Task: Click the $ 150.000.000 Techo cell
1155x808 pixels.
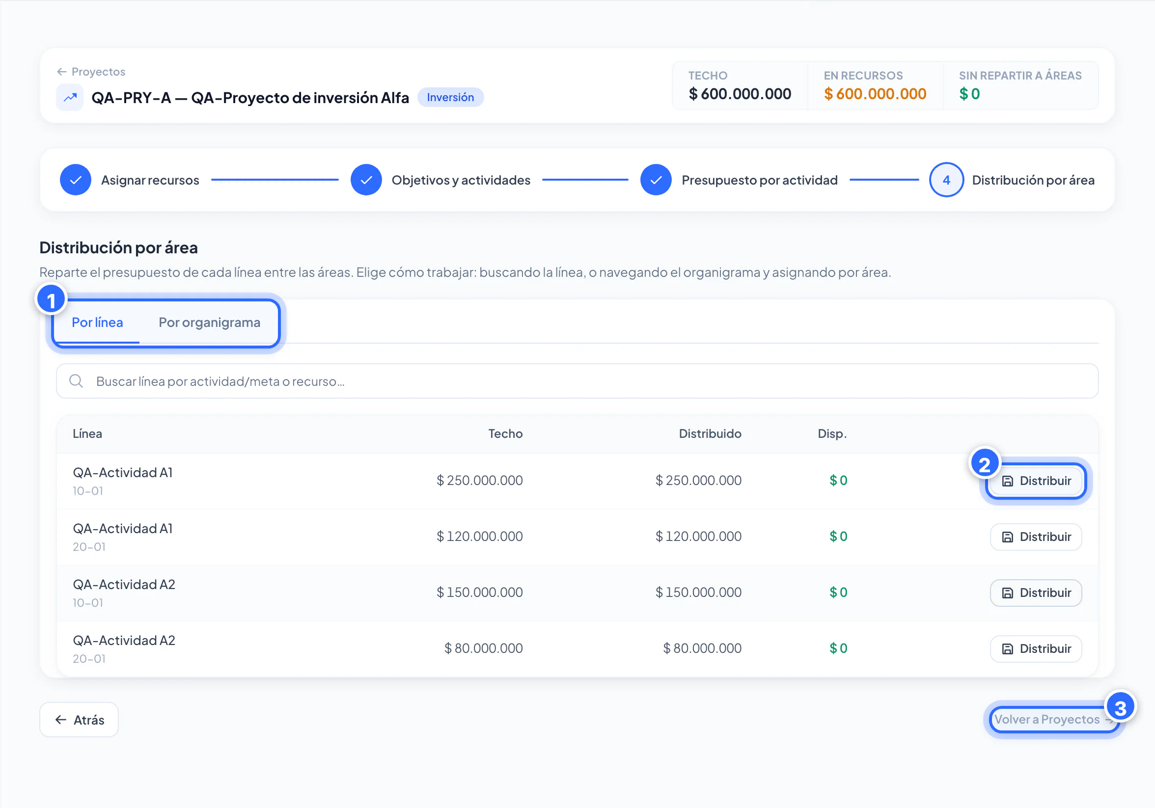Action: pos(479,593)
